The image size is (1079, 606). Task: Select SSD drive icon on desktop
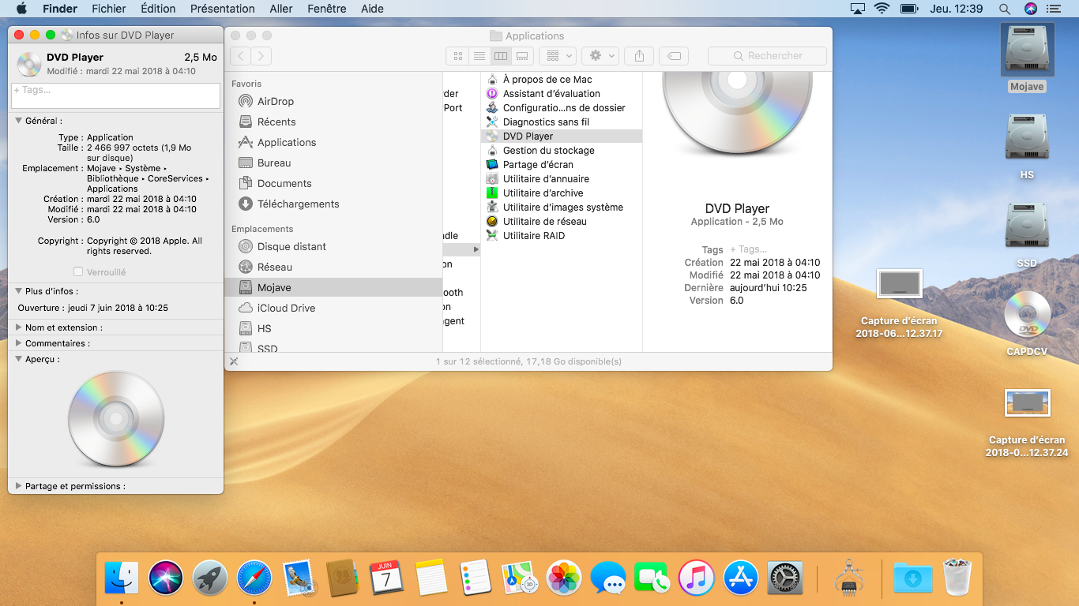click(1027, 226)
